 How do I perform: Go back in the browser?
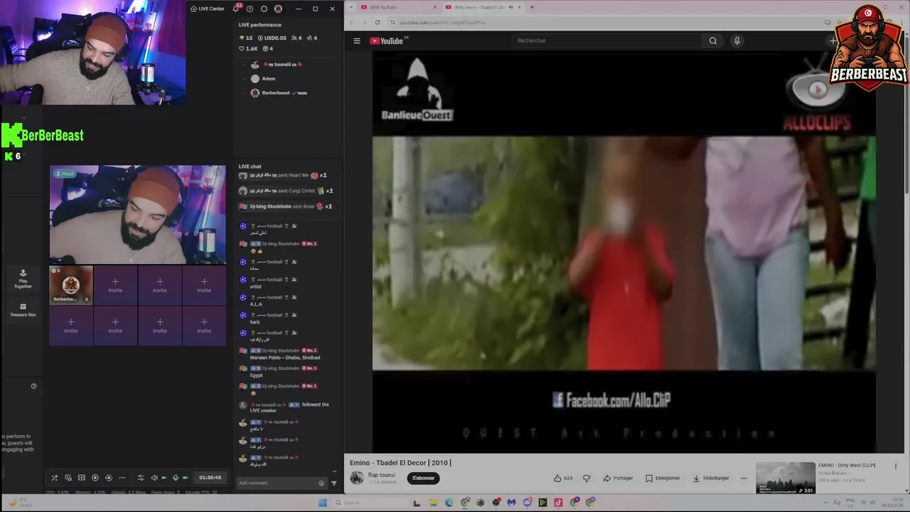pos(352,22)
